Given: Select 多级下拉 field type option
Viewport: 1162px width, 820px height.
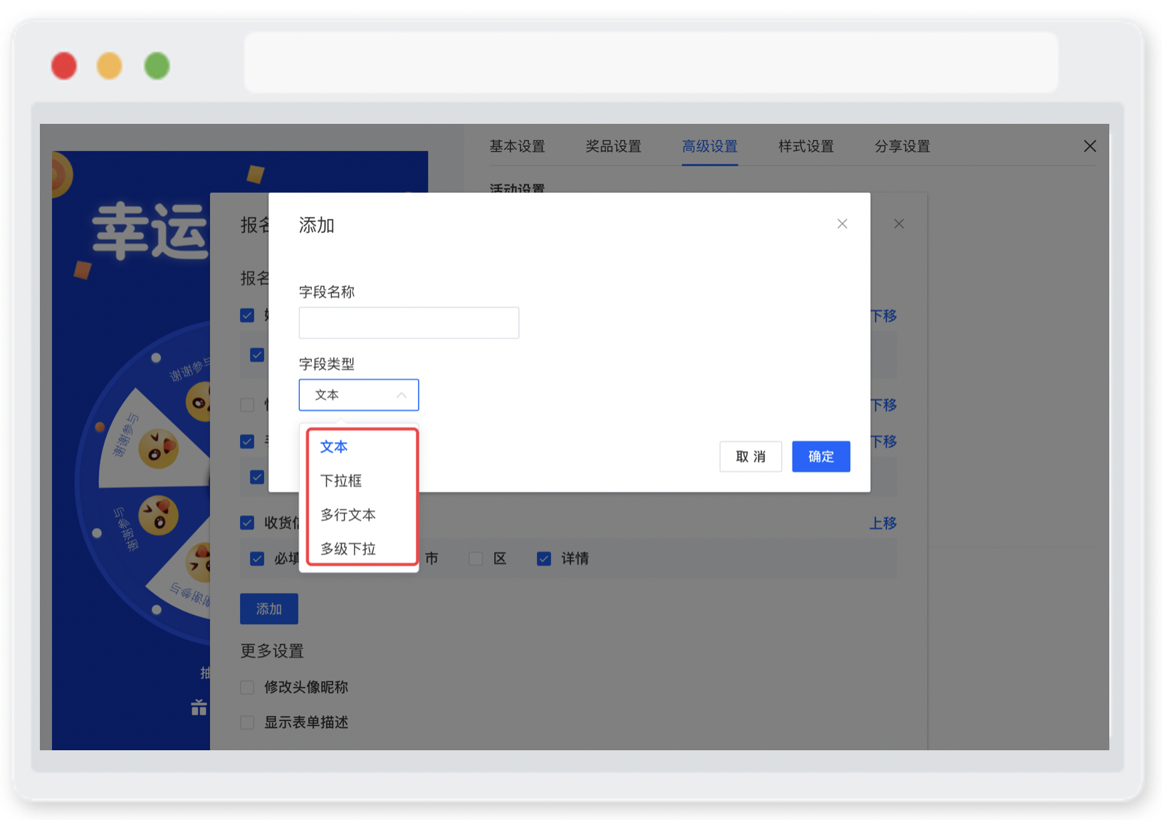Looking at the screenshot, I should pos(347,549).
